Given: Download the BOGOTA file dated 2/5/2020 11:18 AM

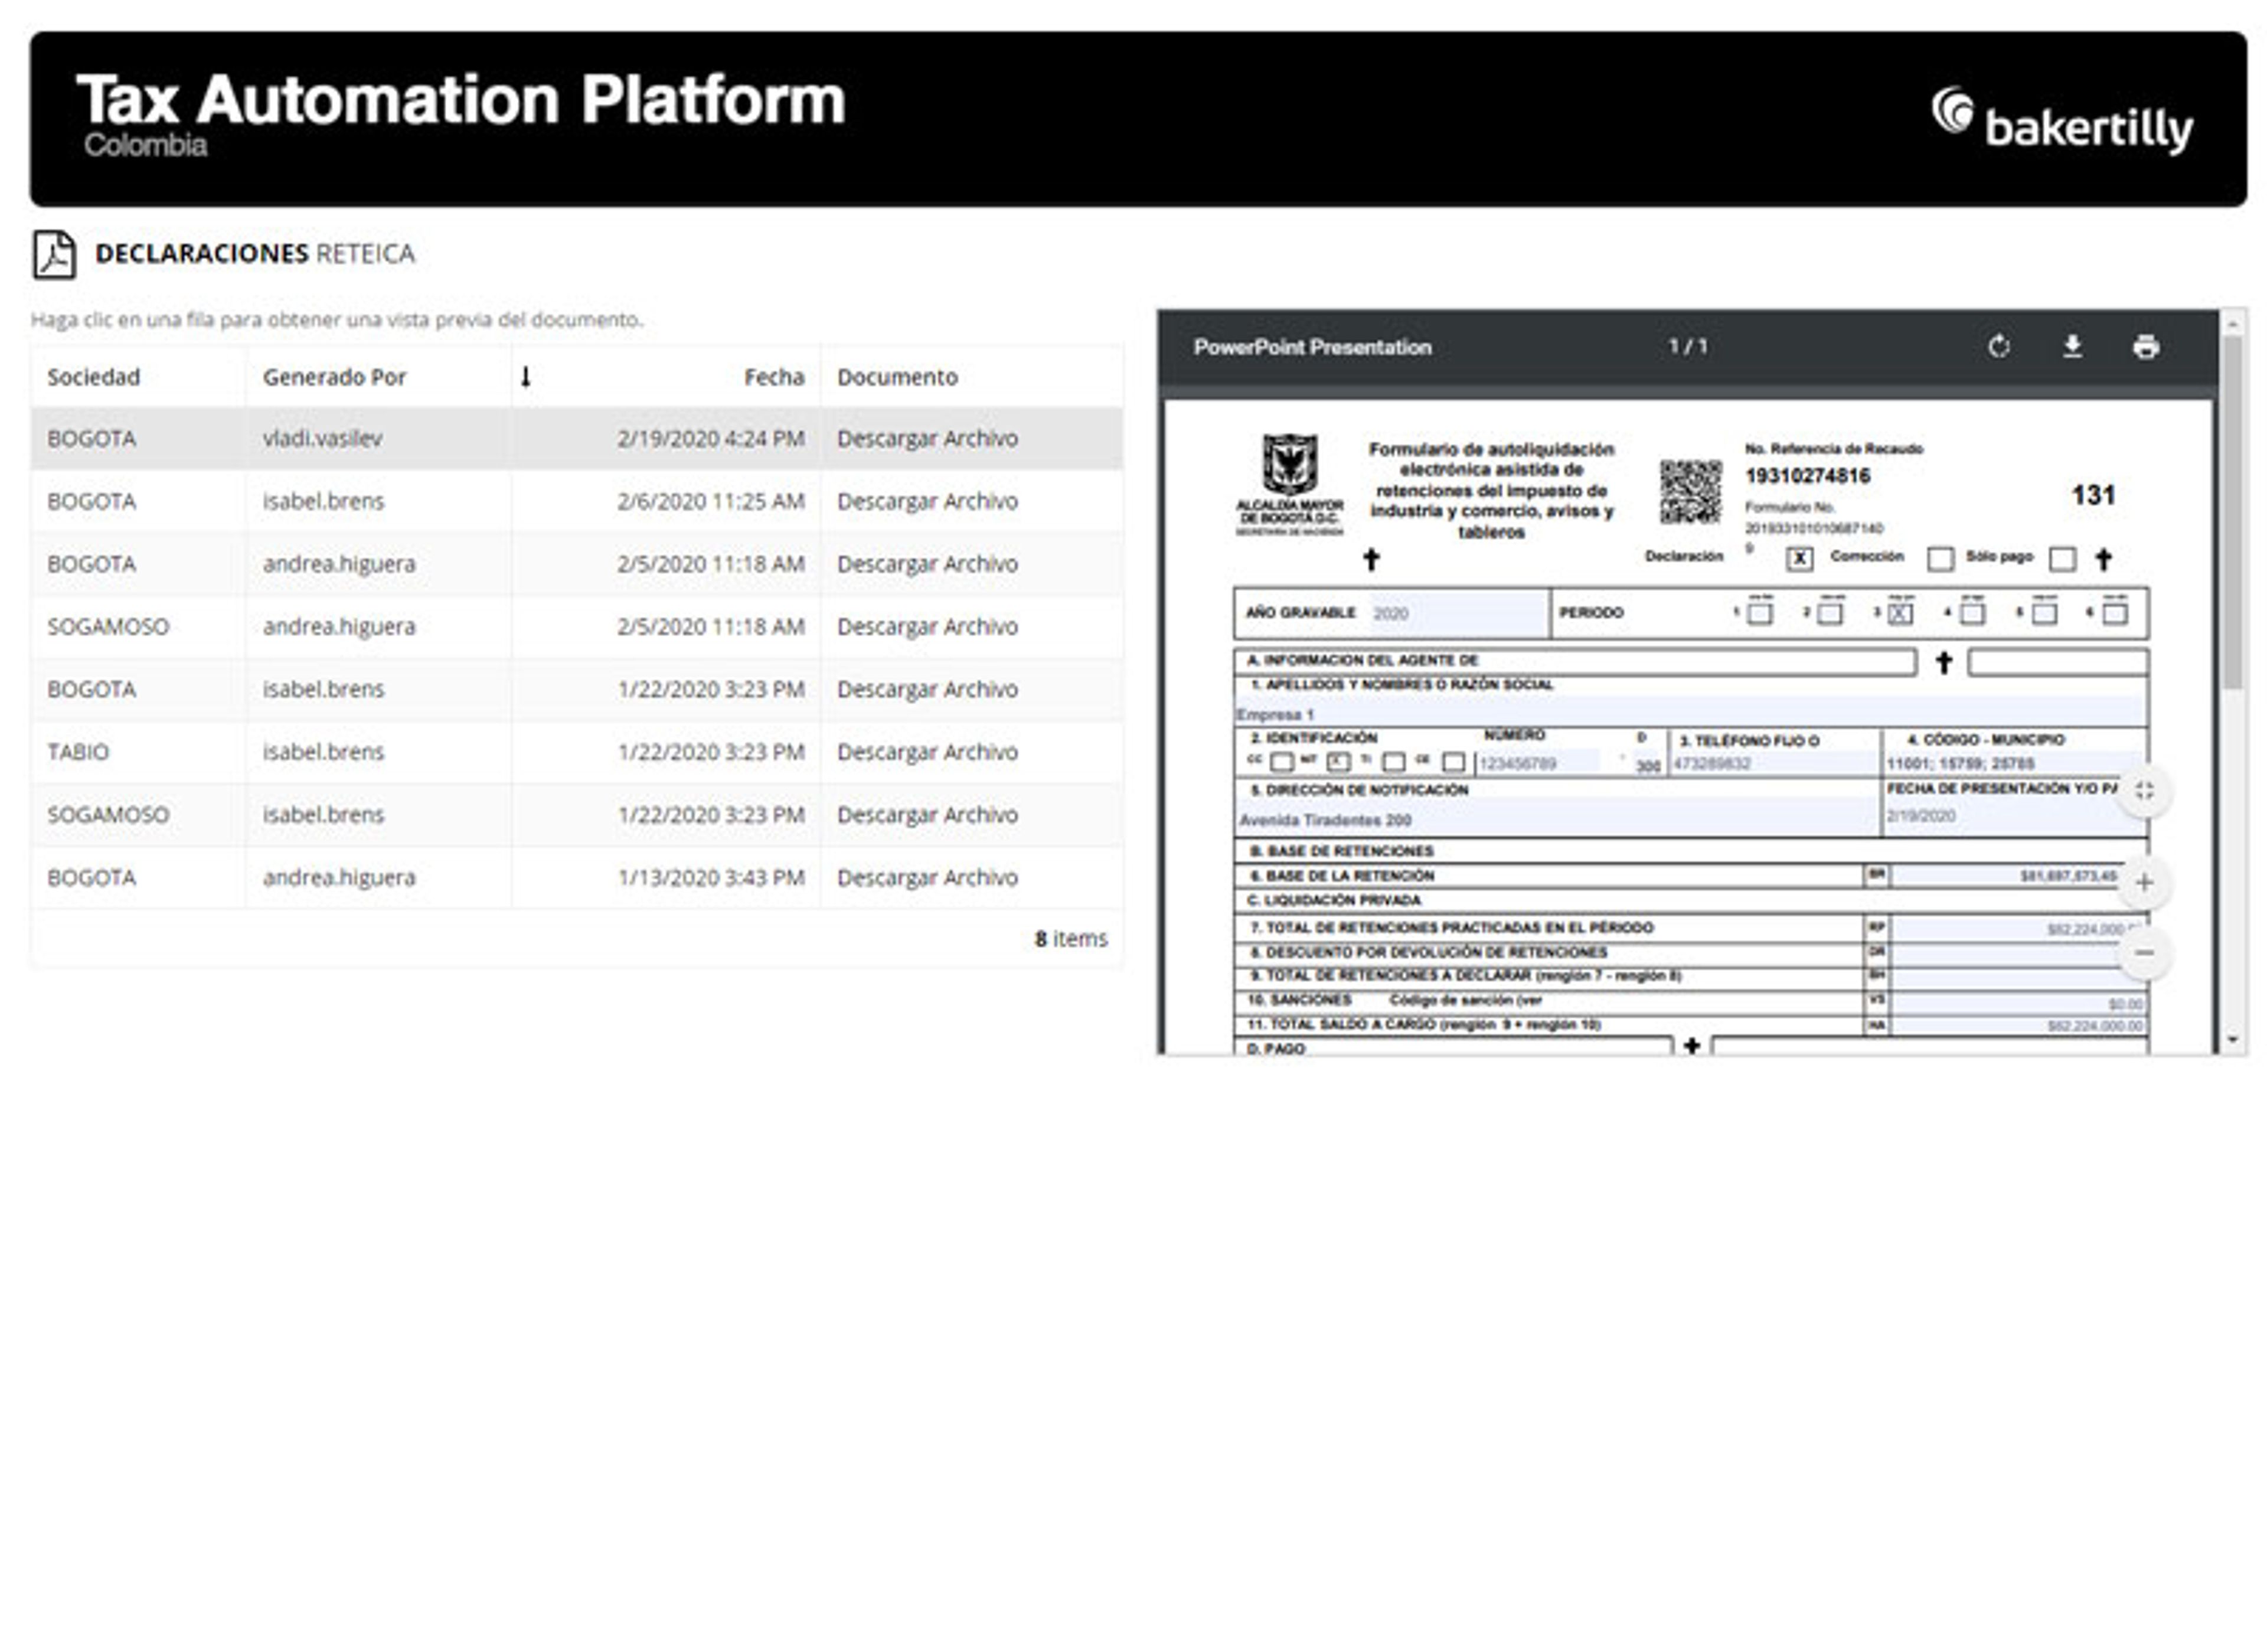Looking at the screenshot, I should click(x=927, y=564).
